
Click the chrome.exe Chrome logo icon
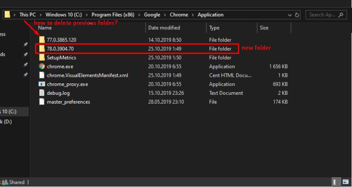tap(42, 66)
